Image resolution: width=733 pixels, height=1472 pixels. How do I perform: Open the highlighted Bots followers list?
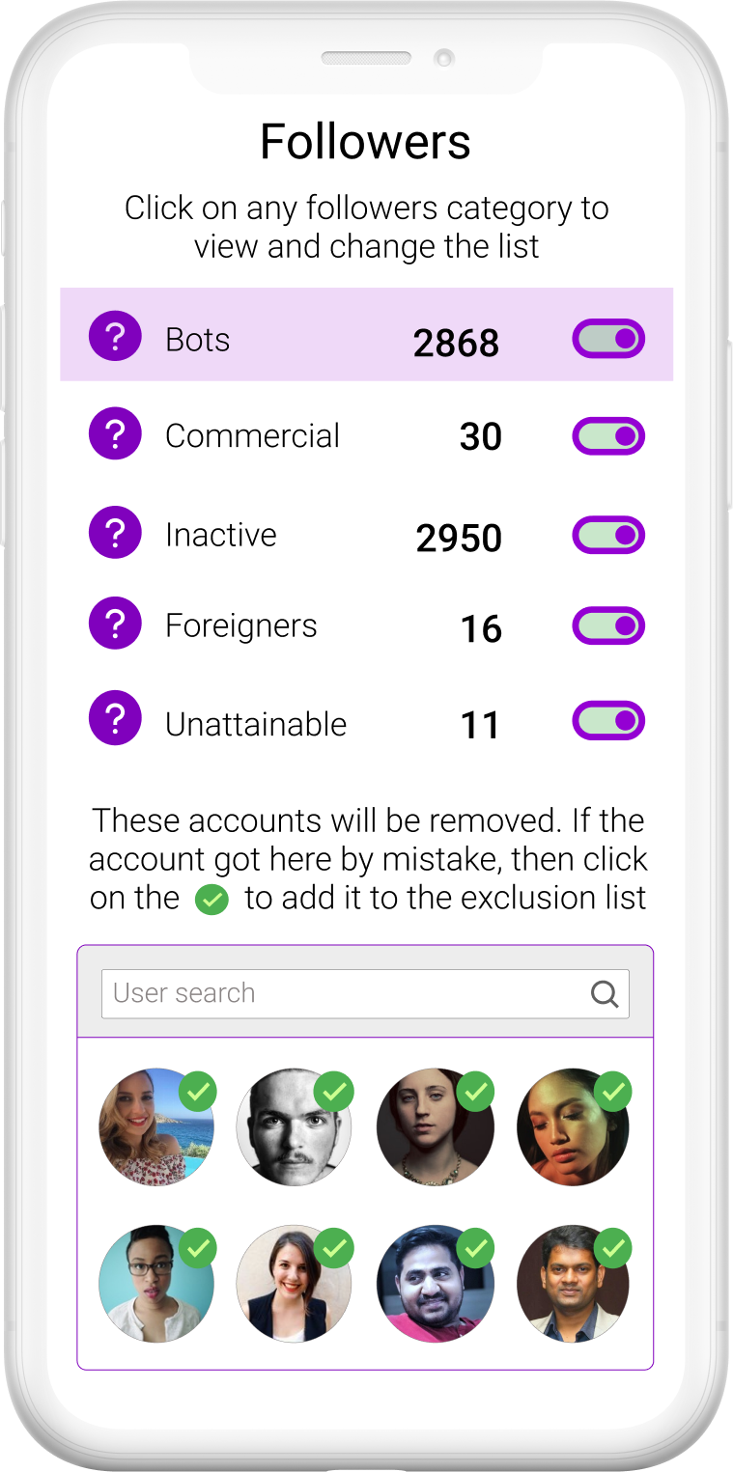pos(198,339)
